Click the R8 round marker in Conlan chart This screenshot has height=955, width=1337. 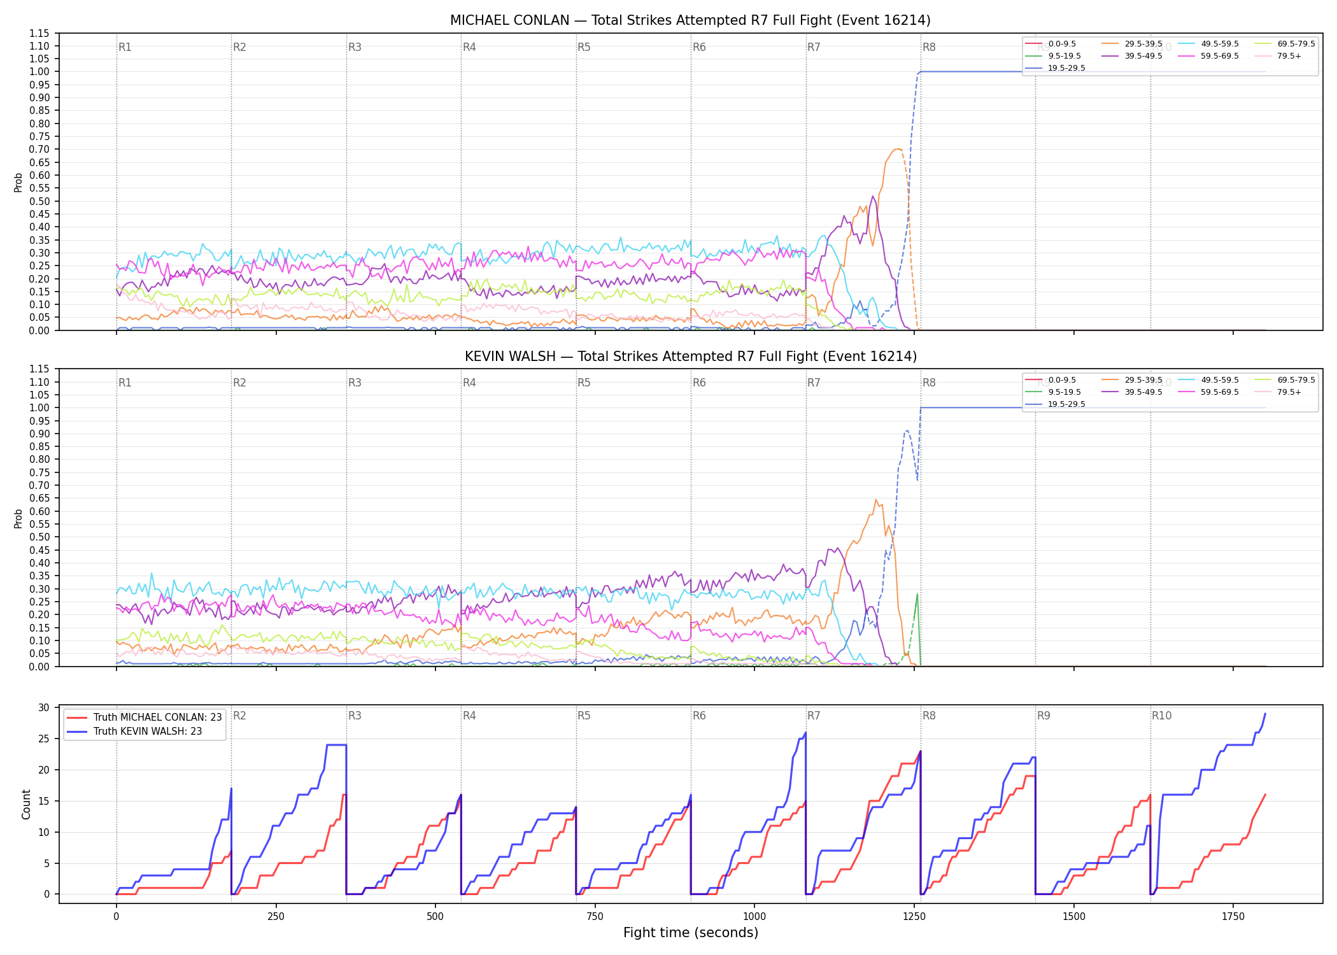929,47
